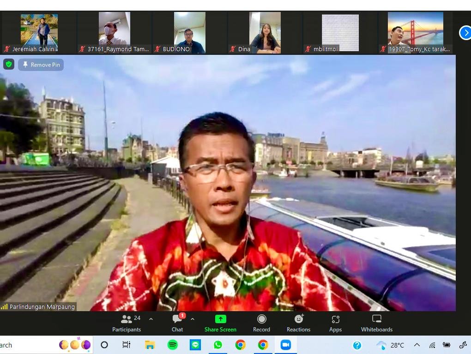Click the green Share Screen button
This screenshot has height=354, width=471.
coord(220,323)
